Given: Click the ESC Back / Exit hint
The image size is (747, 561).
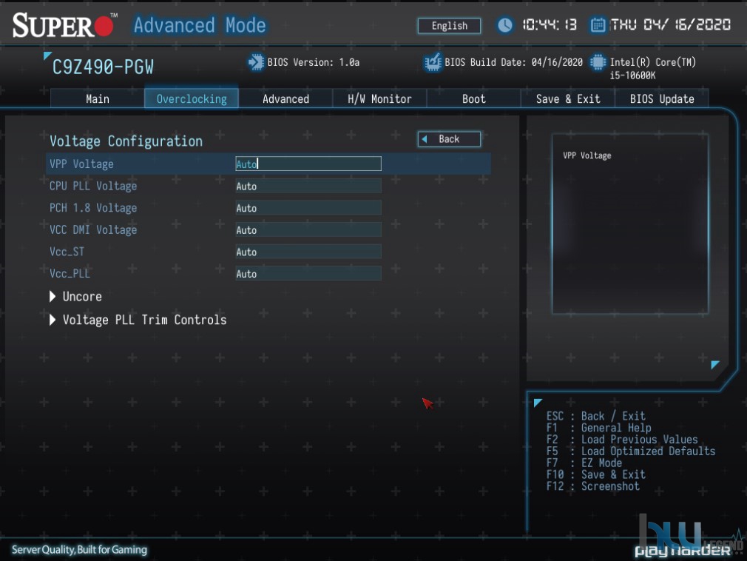Looking at the screenshot, I should [595, 416].
